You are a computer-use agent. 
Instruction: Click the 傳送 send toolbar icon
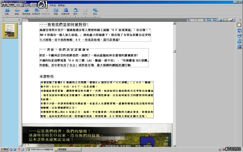pyautogui.click(x=95, y=11)
